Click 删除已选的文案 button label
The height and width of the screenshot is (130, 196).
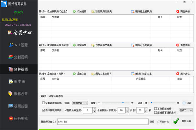pos(143,74)
